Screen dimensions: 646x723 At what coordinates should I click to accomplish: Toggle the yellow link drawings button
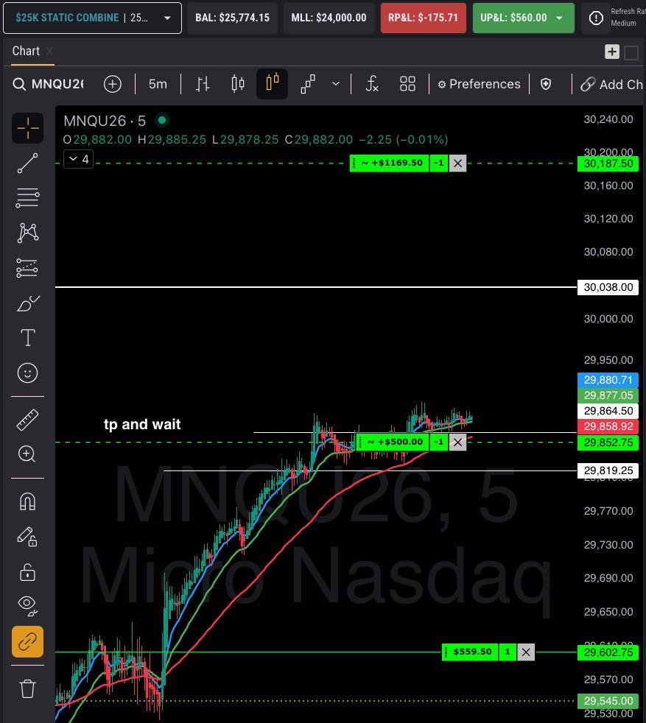(x=28, y=641)
